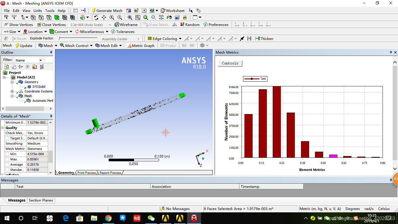Expand the Coordinate Systems tree node

pyautogui.click(x=12, y=91)
